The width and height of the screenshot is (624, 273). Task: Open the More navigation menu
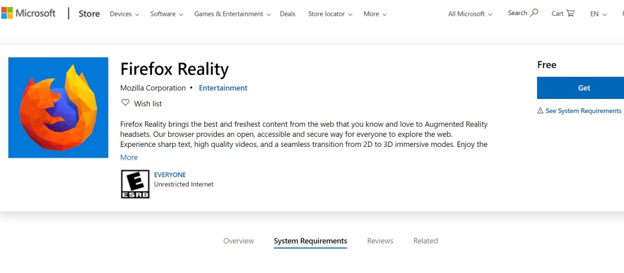point(375,14)
